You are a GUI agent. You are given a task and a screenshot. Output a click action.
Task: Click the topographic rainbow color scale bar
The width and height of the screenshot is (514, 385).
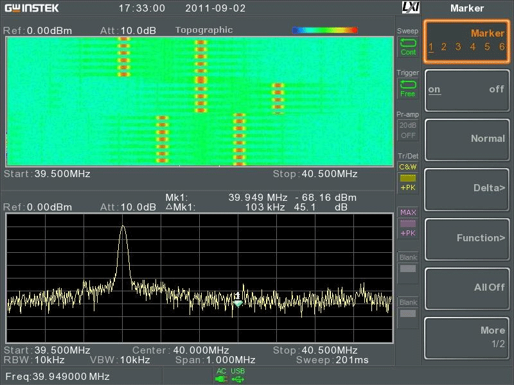click(324, 30)
